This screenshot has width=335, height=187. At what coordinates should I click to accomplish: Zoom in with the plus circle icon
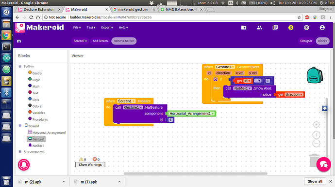click(x=316, y=135)
